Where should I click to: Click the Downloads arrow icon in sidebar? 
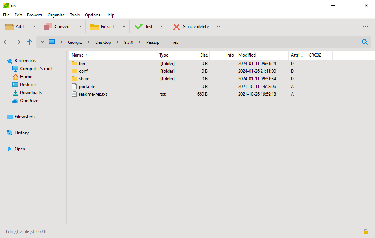(15, 93)
